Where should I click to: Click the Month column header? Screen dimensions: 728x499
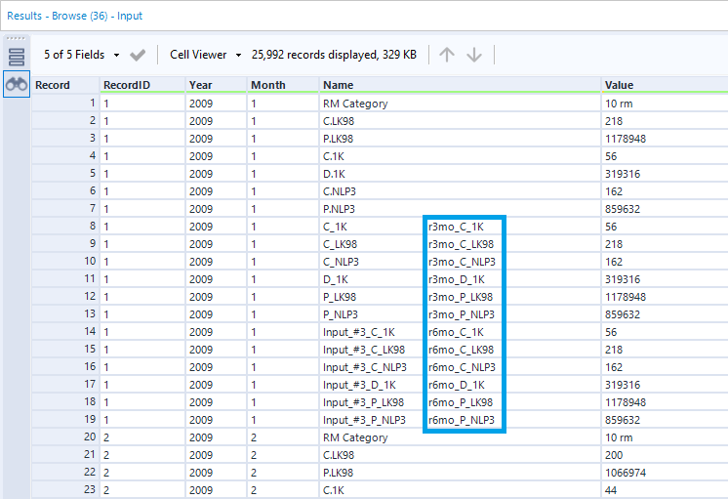[x=268, y=85]
